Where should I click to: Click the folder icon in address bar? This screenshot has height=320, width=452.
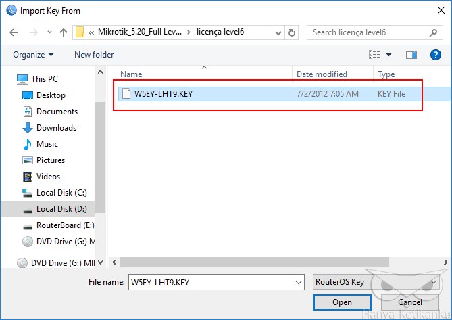pyautogui.click(x=80, y=32)
